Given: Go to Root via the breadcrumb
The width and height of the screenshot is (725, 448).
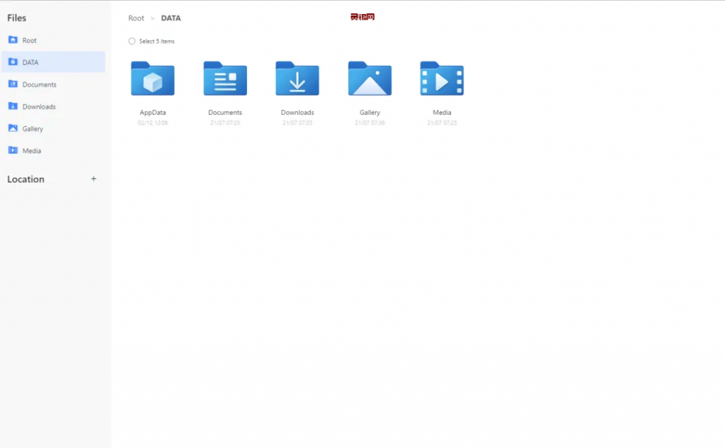Looking at the screenshot, I should click(x=136, y=18).
